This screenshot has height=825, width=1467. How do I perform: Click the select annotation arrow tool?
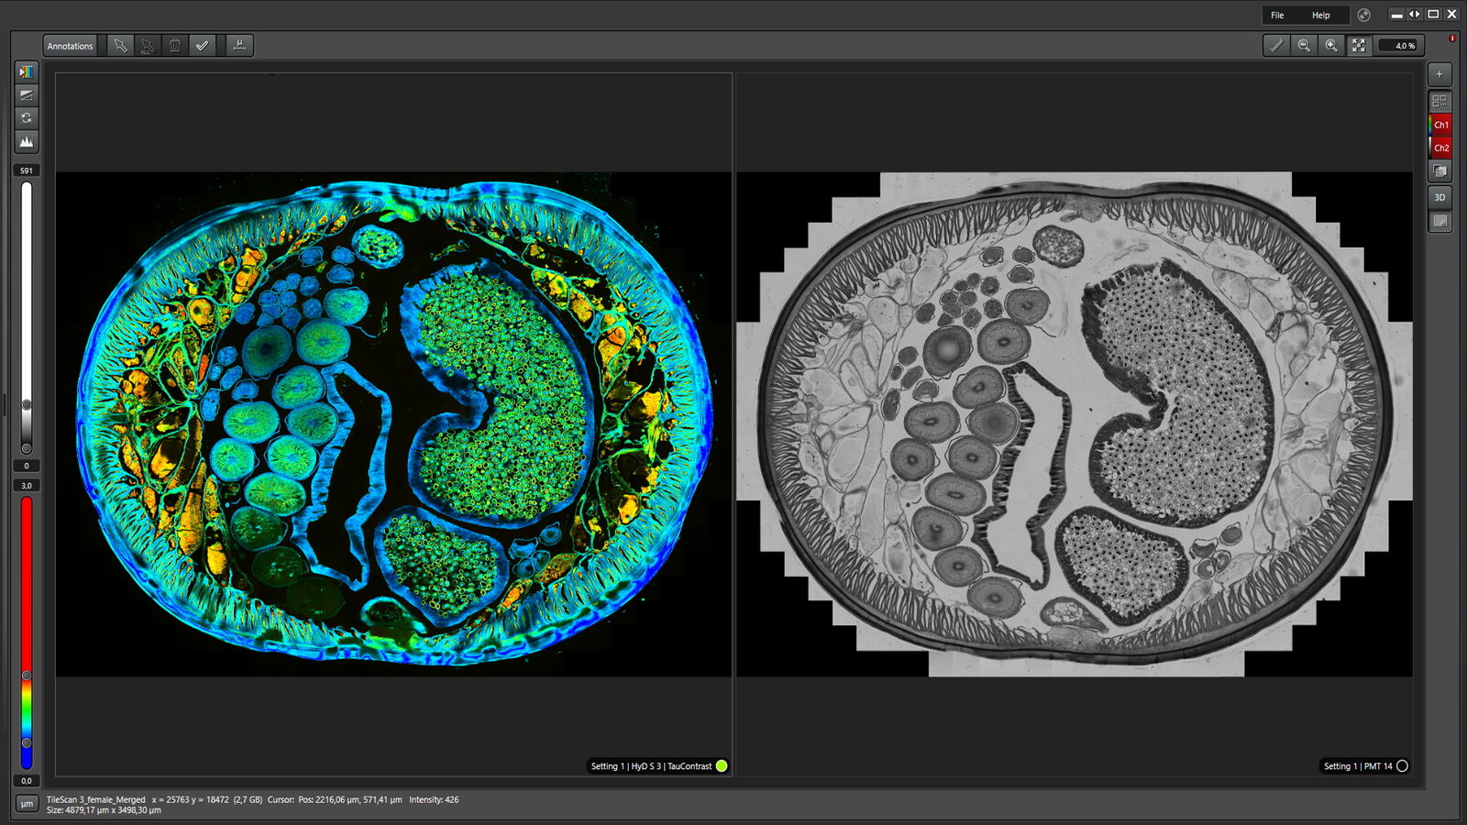click(x=120, y=46)
